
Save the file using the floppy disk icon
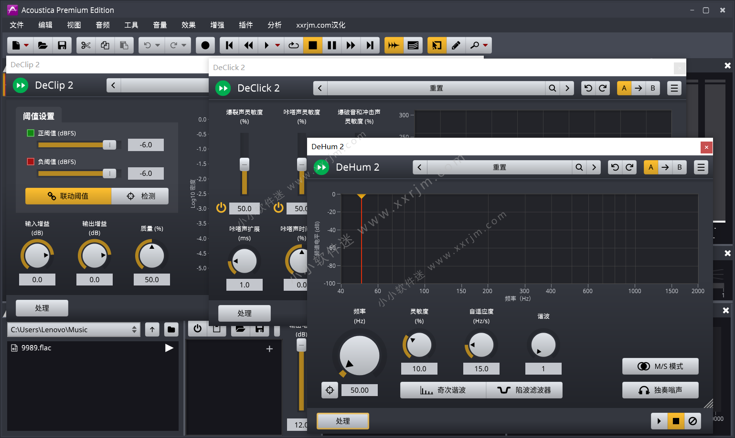pos(62,45)
